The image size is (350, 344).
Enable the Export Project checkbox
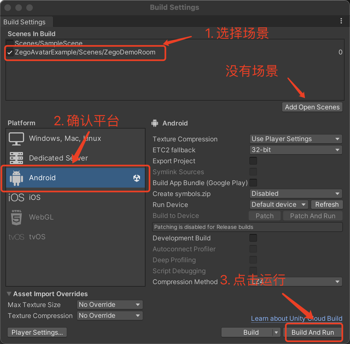click(x=253, y=161)
